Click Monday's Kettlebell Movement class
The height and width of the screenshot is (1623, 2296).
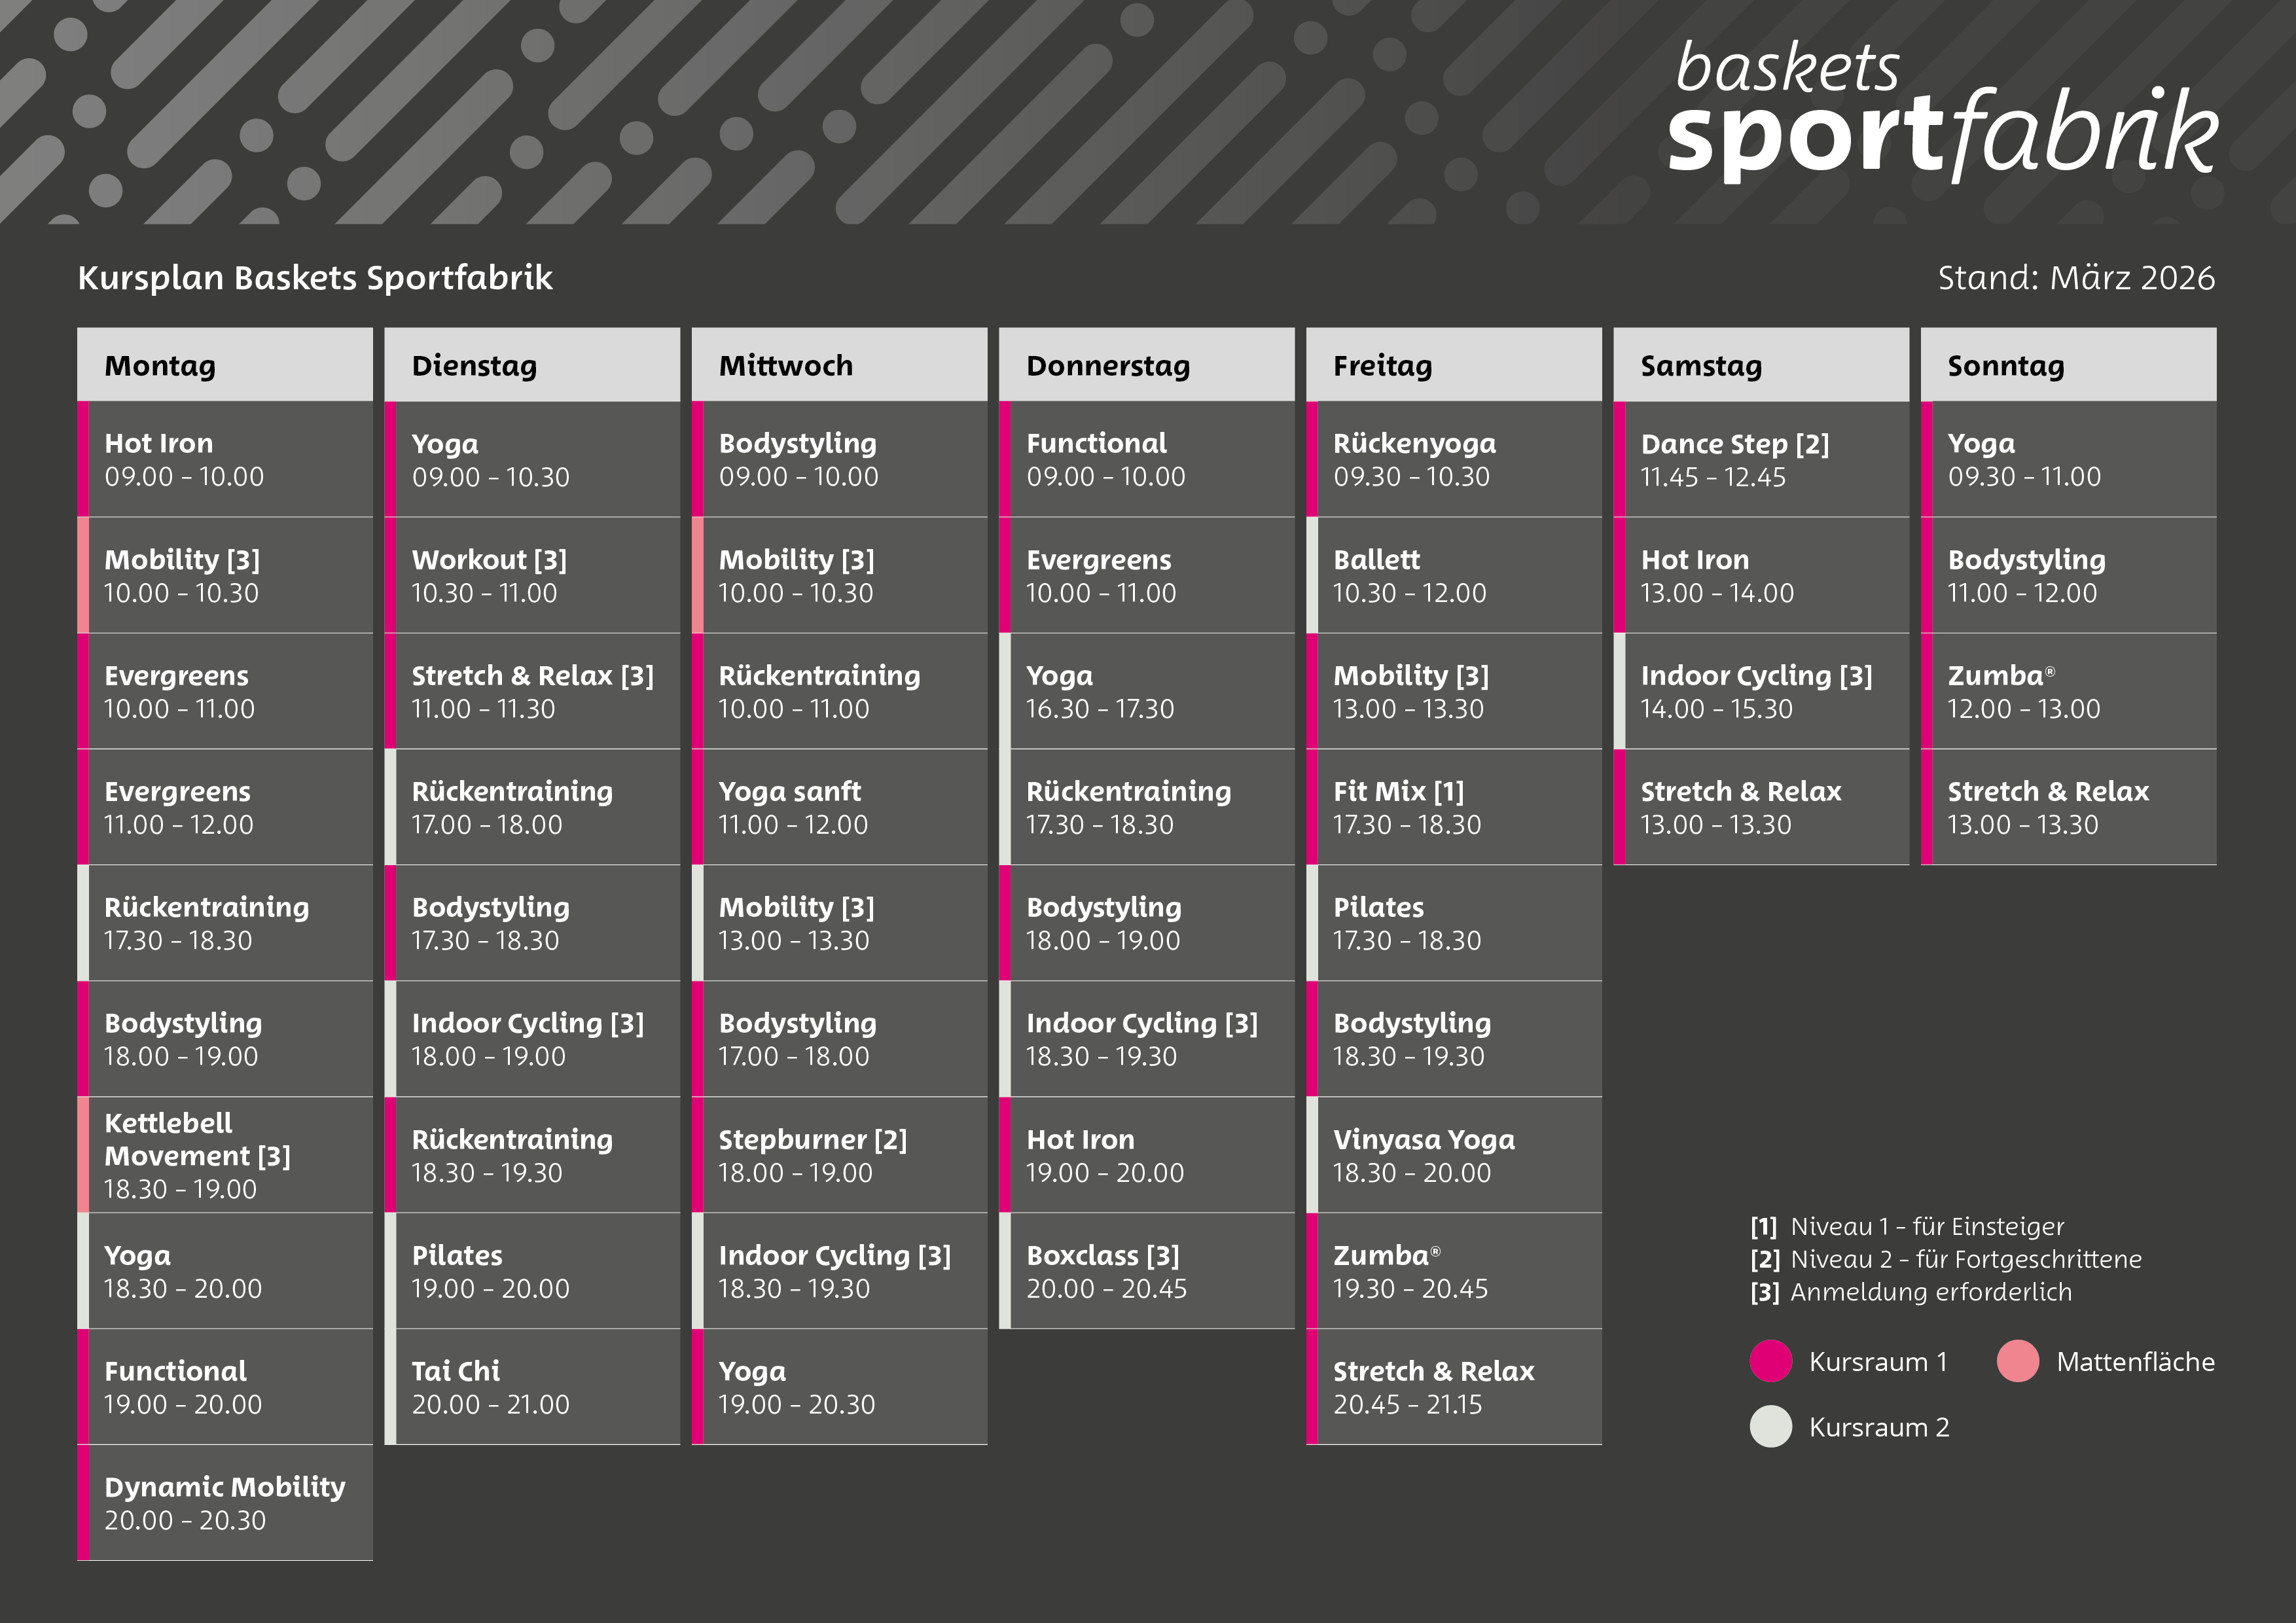[x=225, y=1155]
